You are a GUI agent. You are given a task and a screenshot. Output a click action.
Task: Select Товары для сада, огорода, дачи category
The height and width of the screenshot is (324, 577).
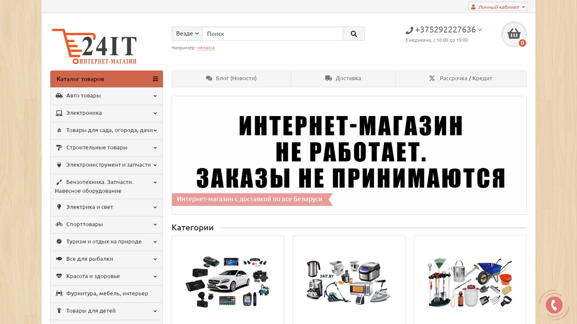(106, 131)
